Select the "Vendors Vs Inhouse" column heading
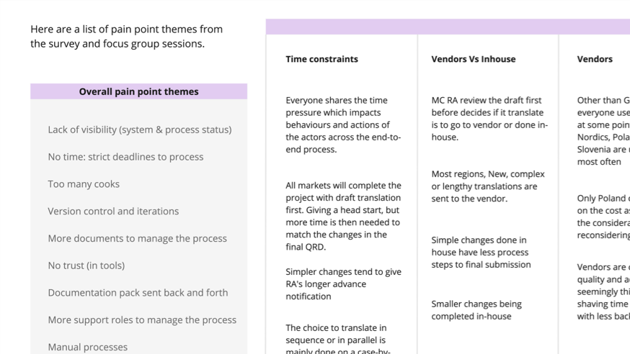630x354 pixels. coord(473,59)
